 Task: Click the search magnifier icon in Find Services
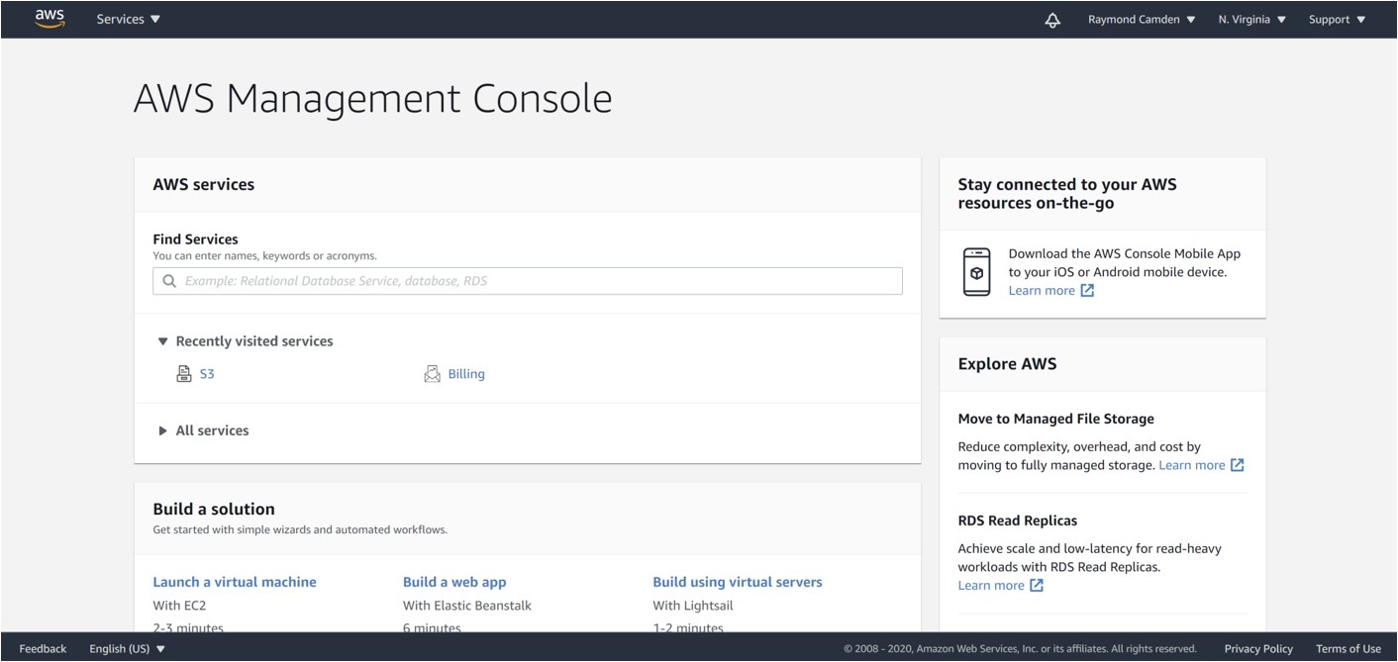[170, 281]
